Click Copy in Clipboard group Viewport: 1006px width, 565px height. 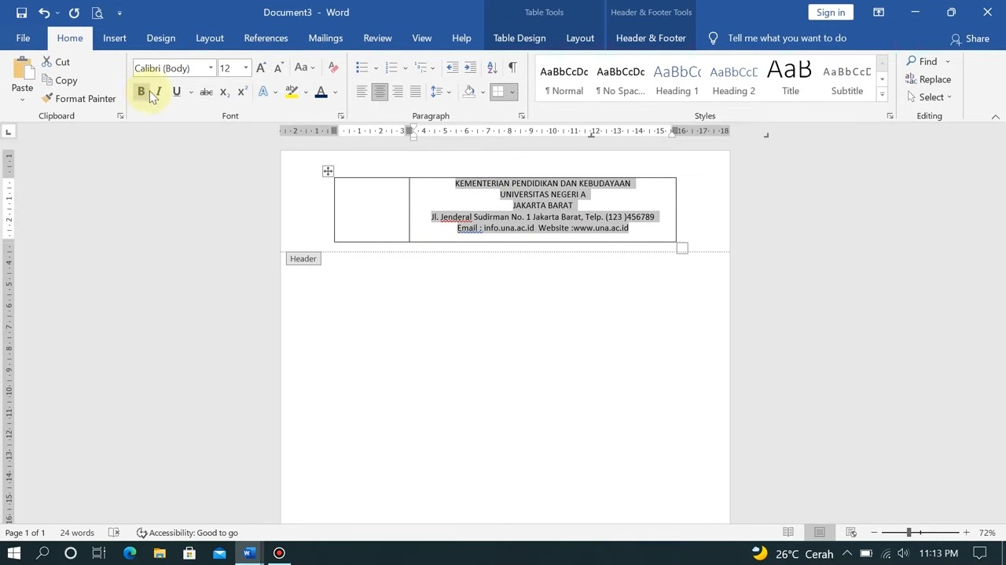click(59, 80)
